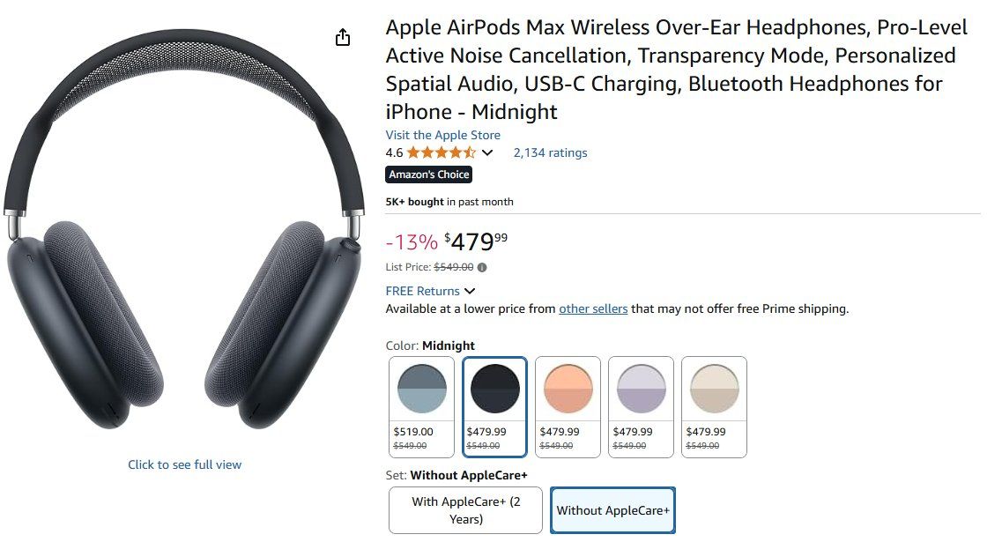Viewport: 1002px width, 542px height.
Task: Click the Click to see full view link
Action: (185, 464)
